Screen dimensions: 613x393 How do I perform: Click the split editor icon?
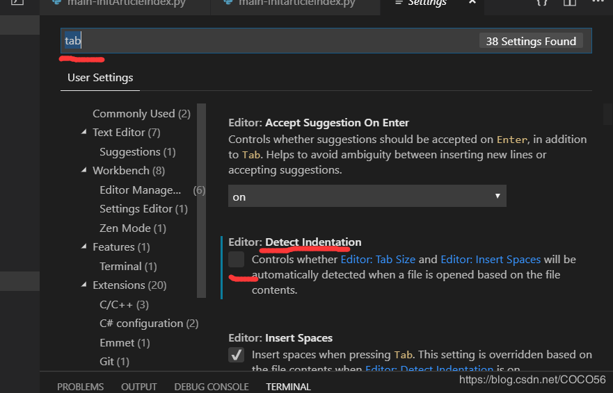(569, 3)
